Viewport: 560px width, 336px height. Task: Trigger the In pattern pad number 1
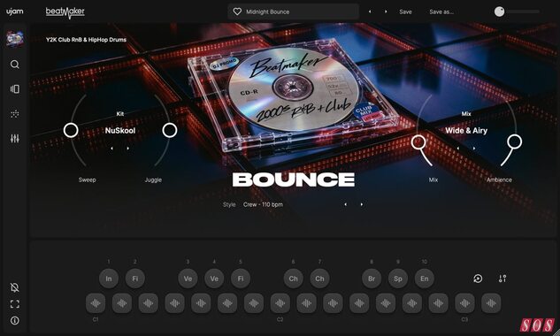click(109, 279)
